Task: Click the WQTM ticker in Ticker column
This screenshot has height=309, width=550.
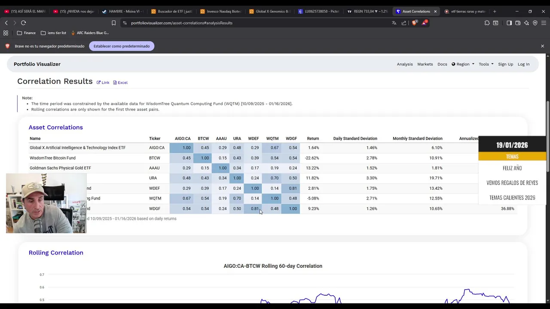Action: 155,198
